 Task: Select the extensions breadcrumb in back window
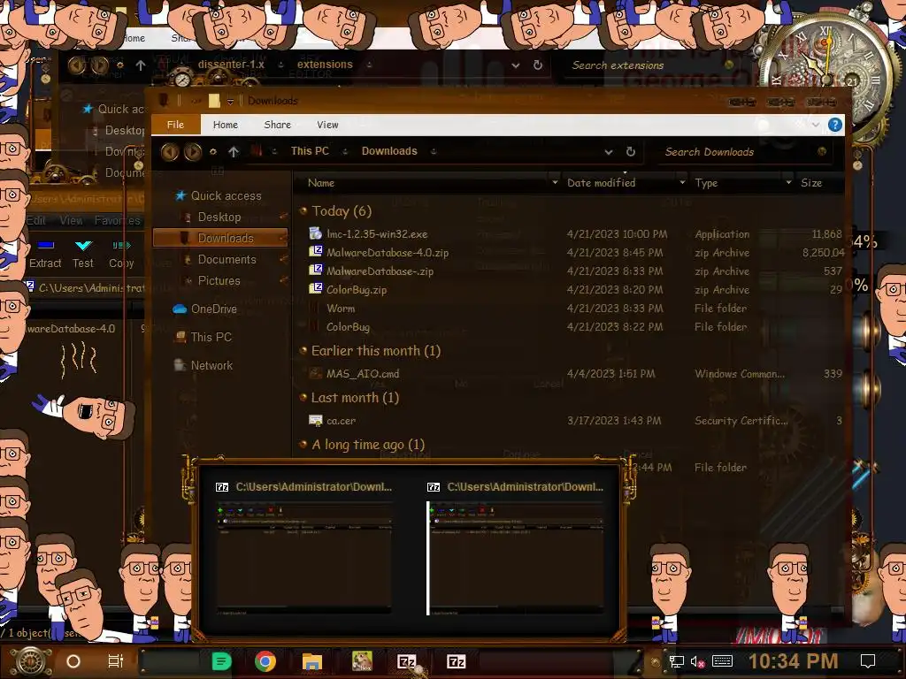point(325,64)
